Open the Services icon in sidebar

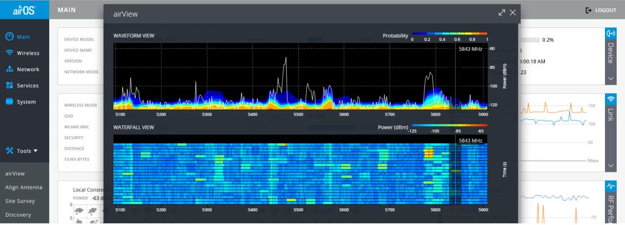(x=9, y=85)
